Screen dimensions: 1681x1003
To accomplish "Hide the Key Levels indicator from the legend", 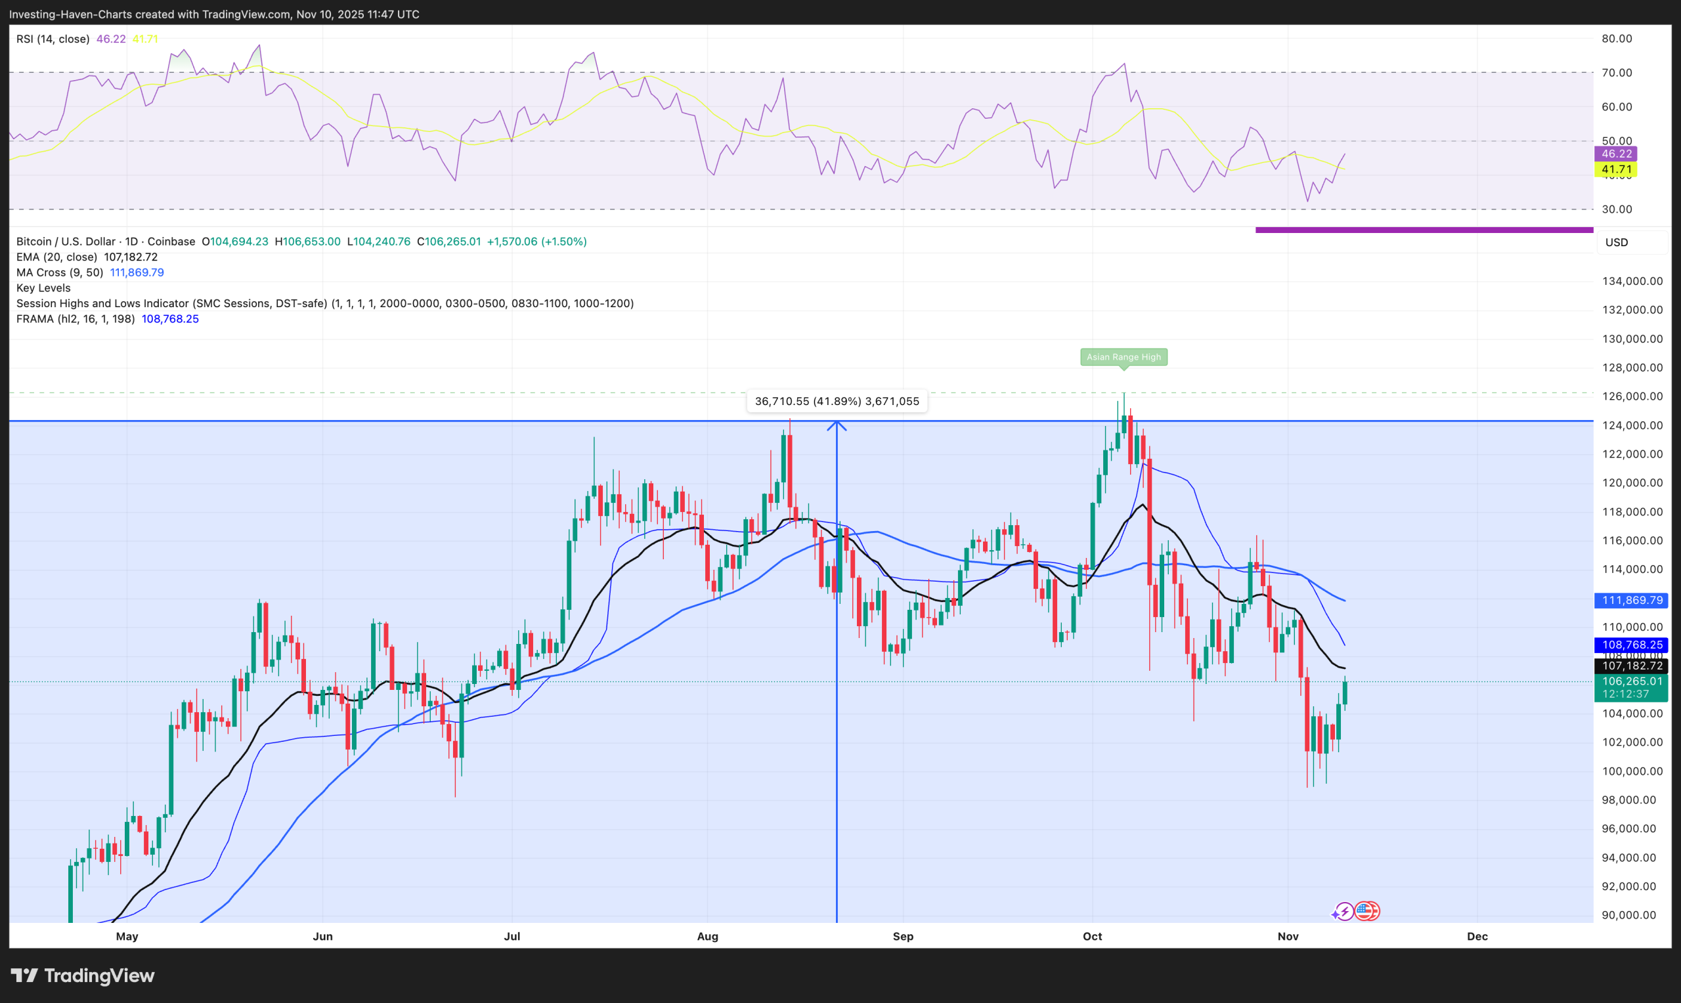I will click(x=43, y=288).
